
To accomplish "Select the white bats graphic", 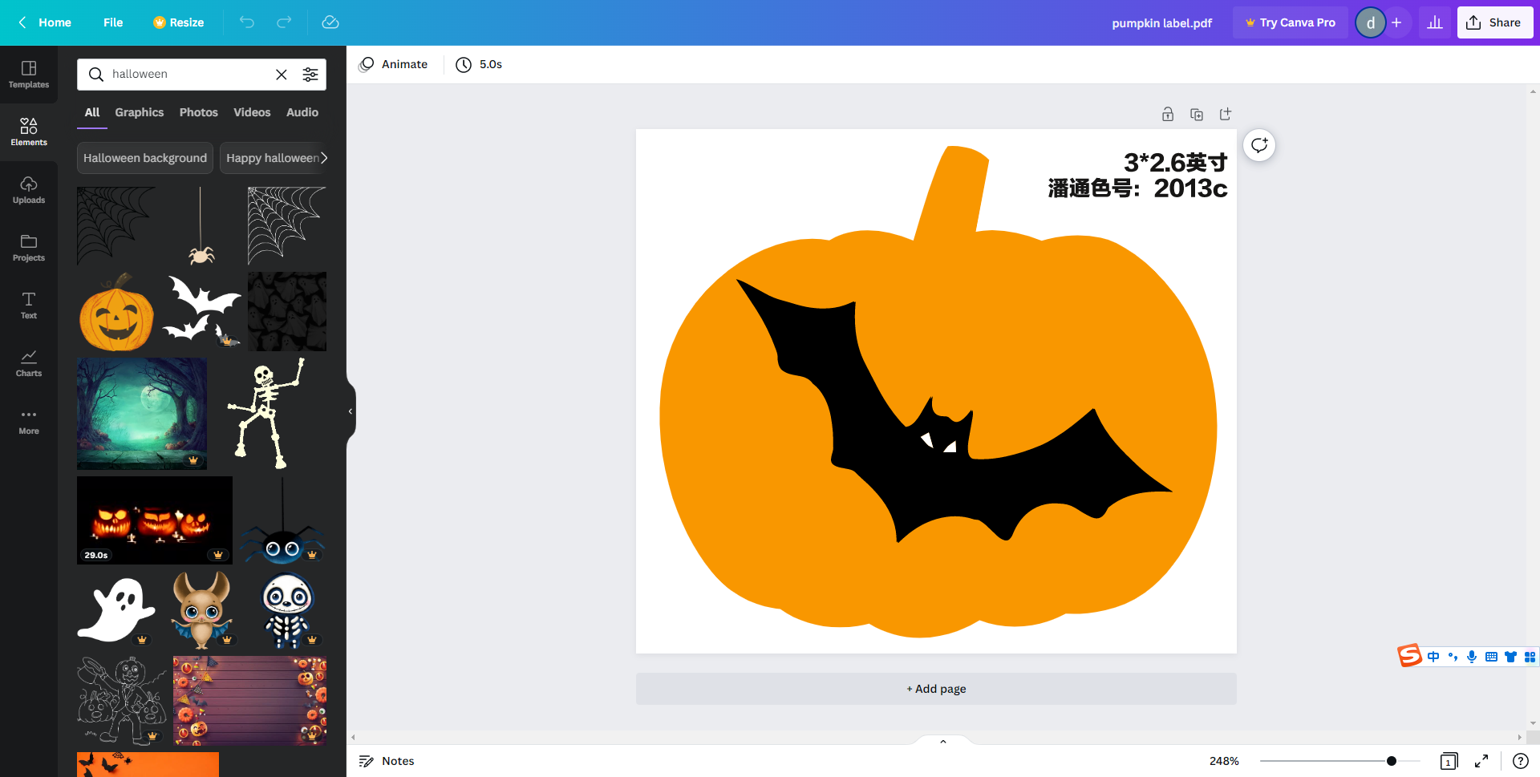I will 202,311.
